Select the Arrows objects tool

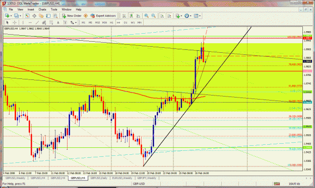pos(72,23)
